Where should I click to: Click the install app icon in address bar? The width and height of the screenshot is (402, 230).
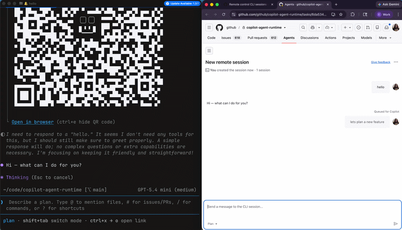pos(333,15)
